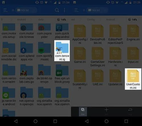This screenshot has height=126, width=142.
Task: Go to data breadcrumb in left screen
Action: (x=41, y=20)
